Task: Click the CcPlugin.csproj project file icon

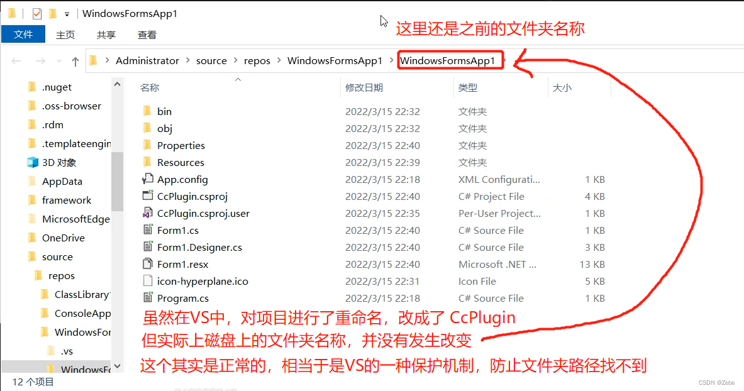Action: tap(148, 196)
